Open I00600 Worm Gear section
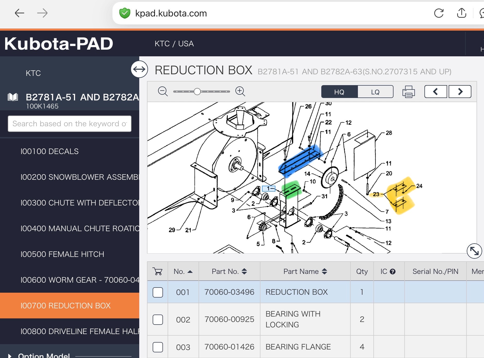Viewport: 484px width, 358px height. (80, 280)
